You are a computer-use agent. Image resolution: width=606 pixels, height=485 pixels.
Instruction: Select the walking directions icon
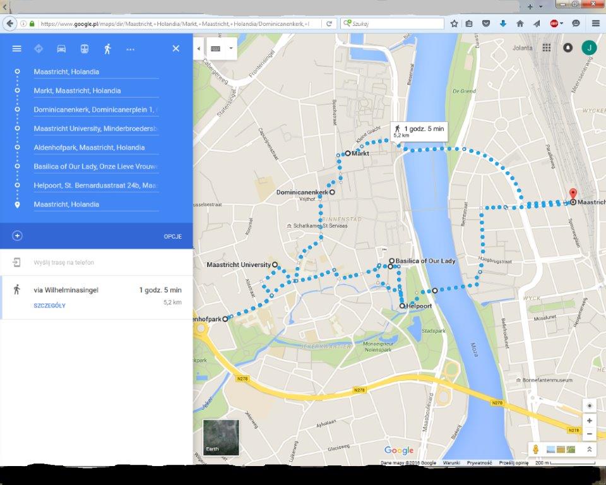[107, 49]
